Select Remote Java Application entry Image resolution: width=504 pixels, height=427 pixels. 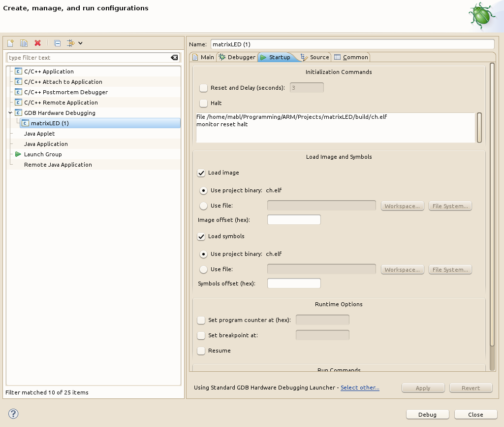coord(58,165)
